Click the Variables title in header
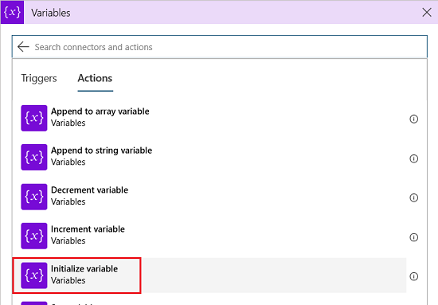438x305 pixels. click(50, 13)
